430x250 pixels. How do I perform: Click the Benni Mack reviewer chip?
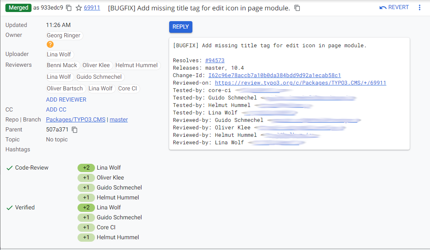62,65
